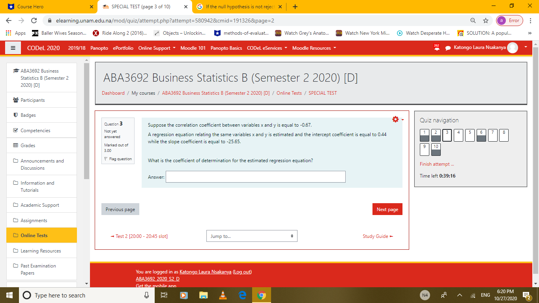This screenshot has width=539, height=303.
Task: Click the Windows Start button
Action: click(x=9, y=295)
